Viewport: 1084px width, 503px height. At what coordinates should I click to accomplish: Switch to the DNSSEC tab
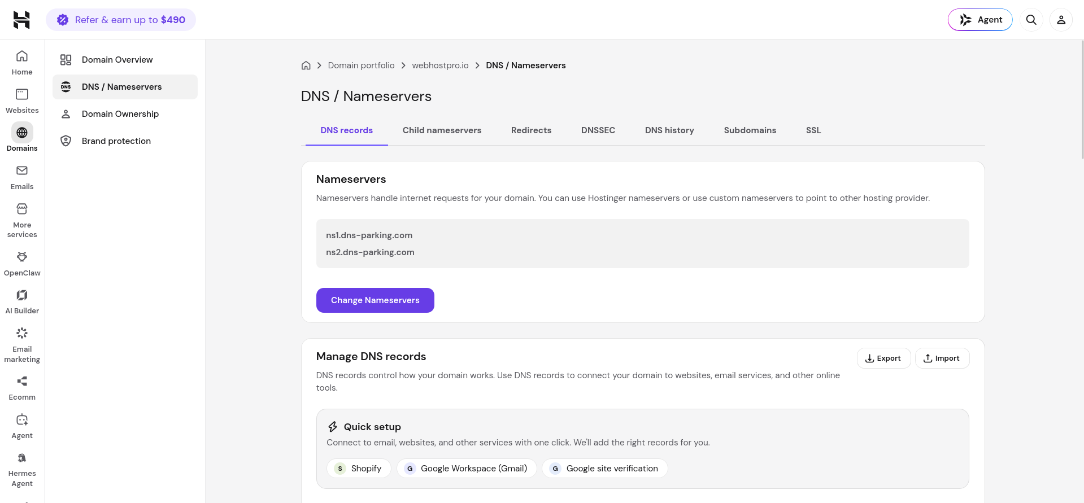pyautogui.click(x=598, y=130)
